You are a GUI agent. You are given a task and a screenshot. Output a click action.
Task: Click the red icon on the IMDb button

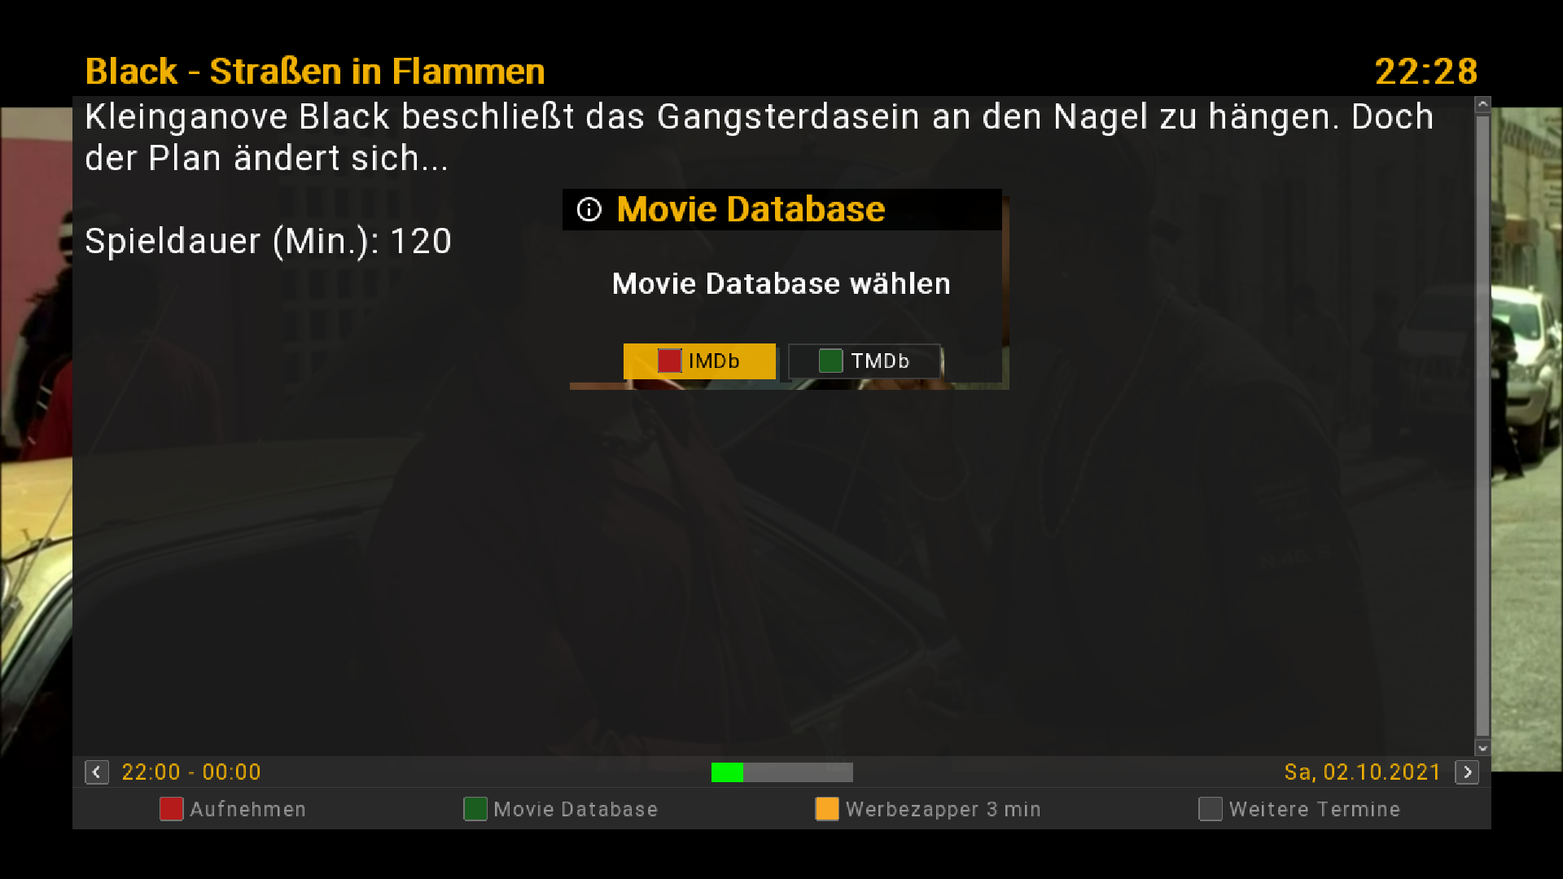669,361
